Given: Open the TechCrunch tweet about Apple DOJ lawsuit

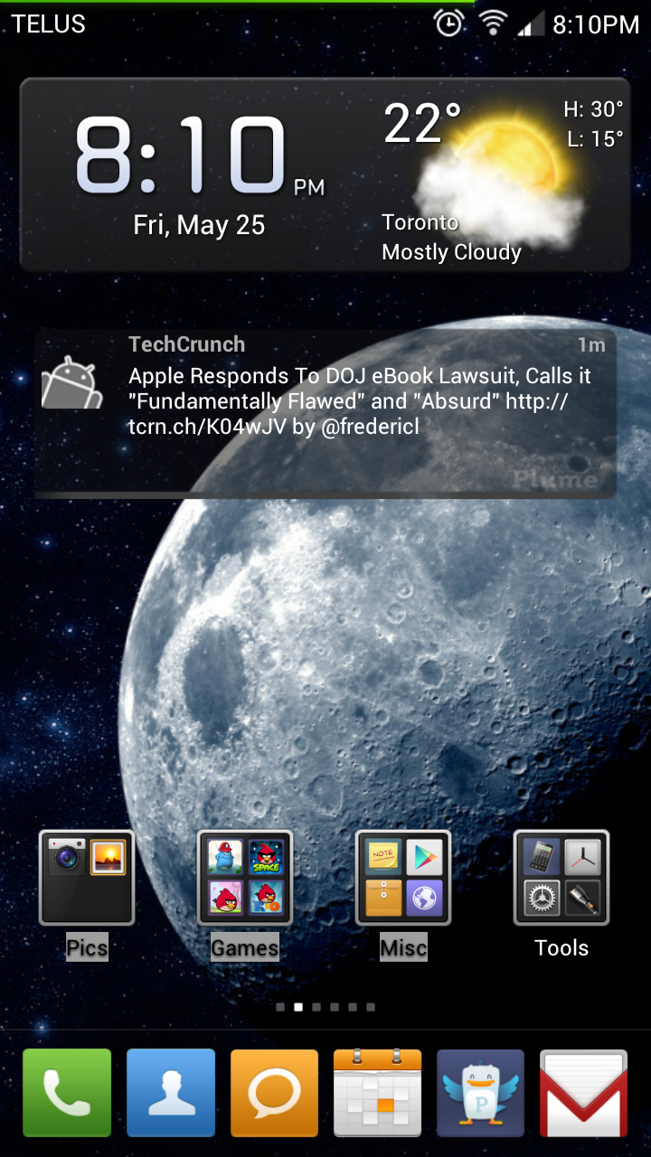Looking at the screenshot, I should [325, 413].
